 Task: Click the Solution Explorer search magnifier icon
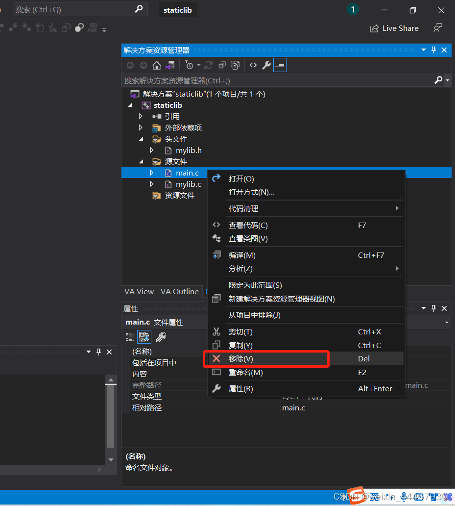coord(438,80)
